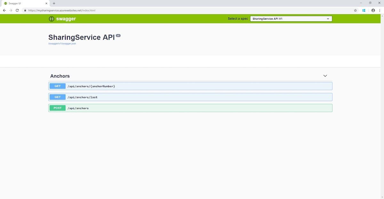Minimize the browser window
The height and width of the screenshot is (199, 384).
[x=361, y=3]
